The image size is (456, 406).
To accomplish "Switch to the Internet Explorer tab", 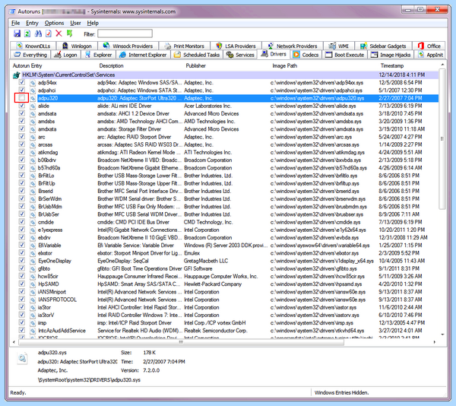I will [x=143, y=55].
